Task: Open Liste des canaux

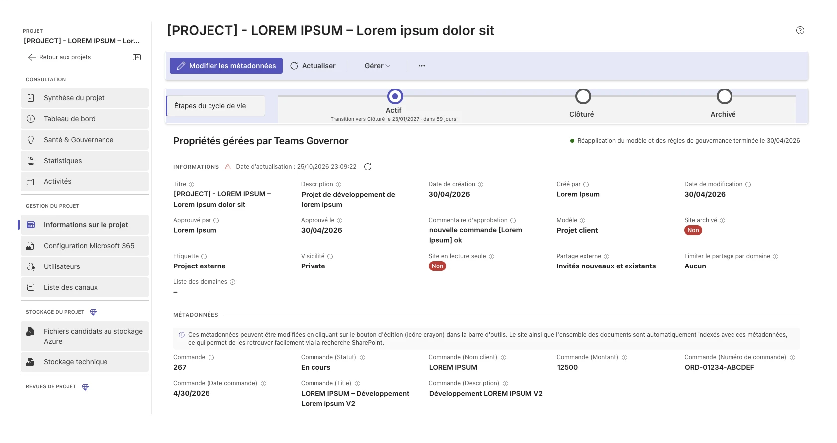Action: point(85,287)
